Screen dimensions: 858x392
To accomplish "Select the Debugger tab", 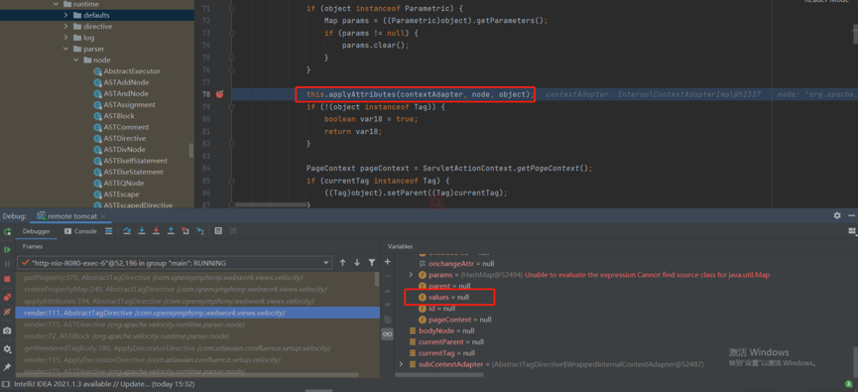I will click(36, 231).
